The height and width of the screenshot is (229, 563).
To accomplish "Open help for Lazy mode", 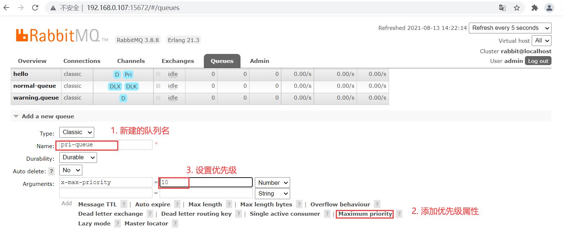I will click(x=117, y=223).
